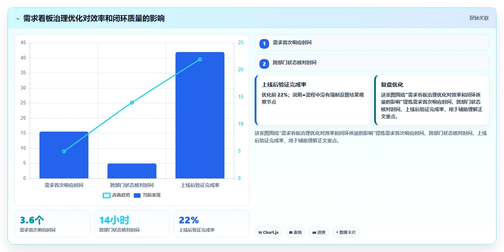Toggle the 改善趋势 legend swatch
This screenshot has height=252, width=504.
[106, 195]
